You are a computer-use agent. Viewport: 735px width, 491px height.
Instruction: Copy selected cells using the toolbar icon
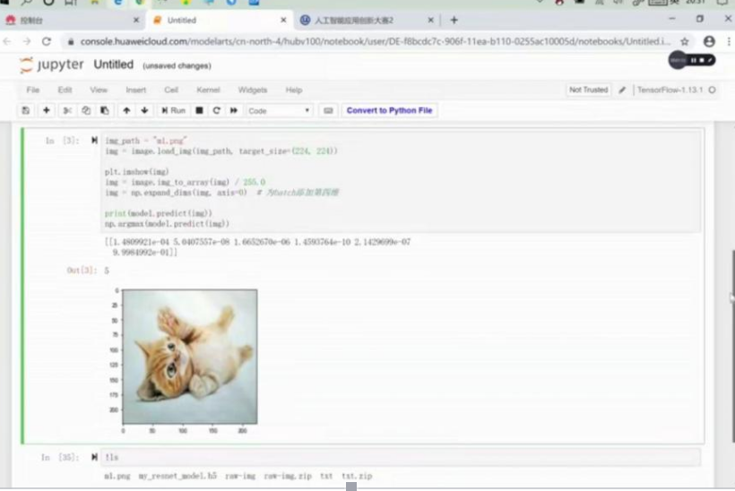tap(86, 110)
